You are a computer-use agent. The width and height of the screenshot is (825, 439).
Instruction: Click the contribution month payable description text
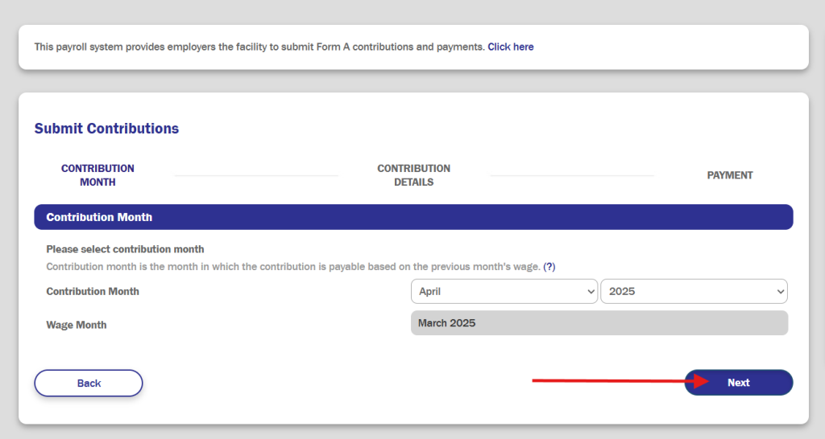[293, 267]
